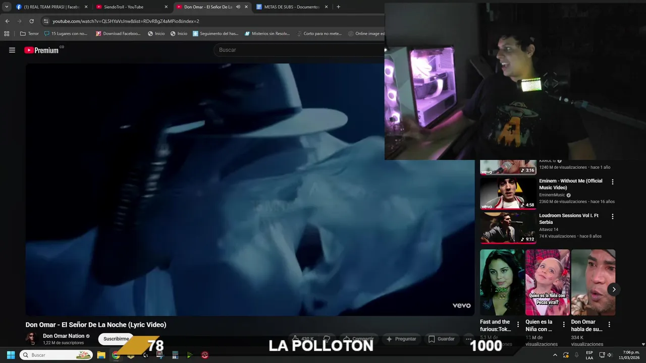Close the SiendoTroll - YouTube tab
The height and width of the screenshot is (363, 646).
[x=166, y=7]
